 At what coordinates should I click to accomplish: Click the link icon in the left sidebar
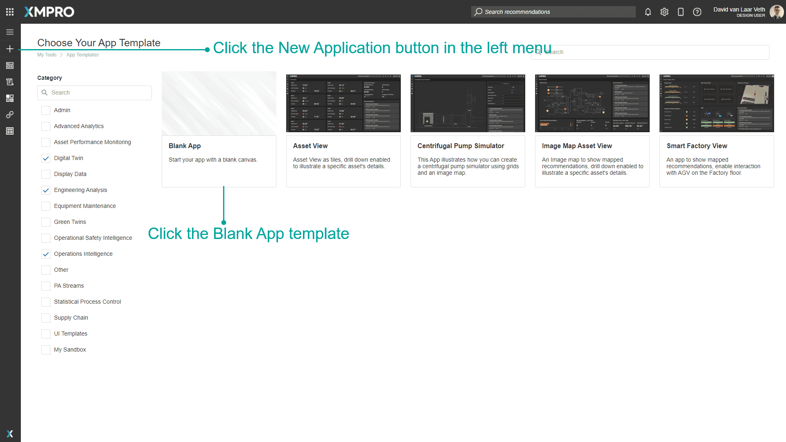pyautogui.click(x=10, y=115)
